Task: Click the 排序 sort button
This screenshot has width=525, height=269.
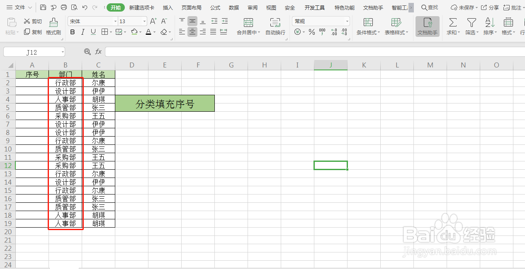Action: point(490,26)
